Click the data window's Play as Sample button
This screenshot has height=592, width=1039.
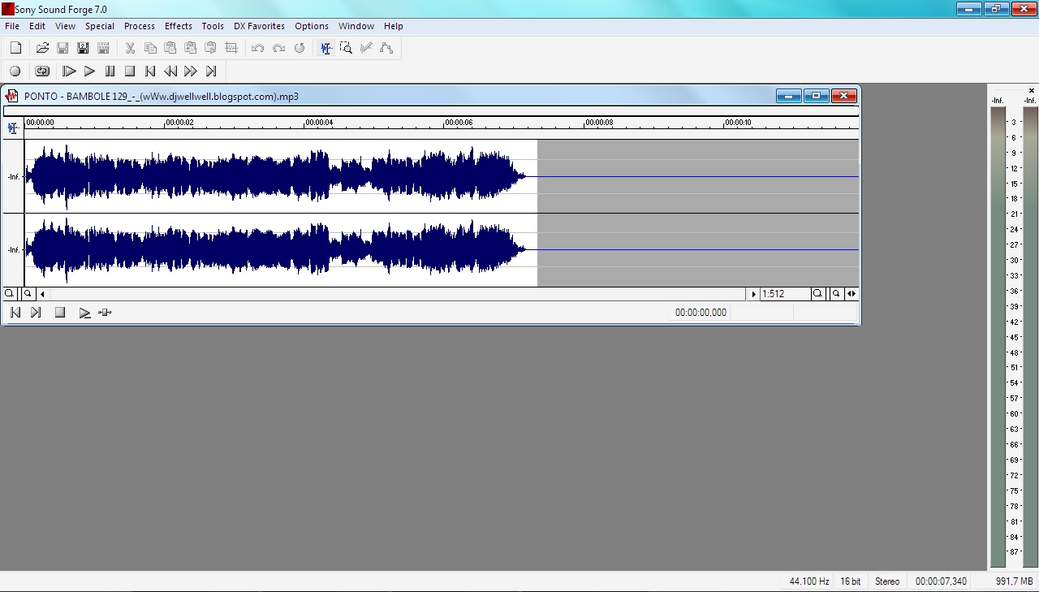pos(105,313)
